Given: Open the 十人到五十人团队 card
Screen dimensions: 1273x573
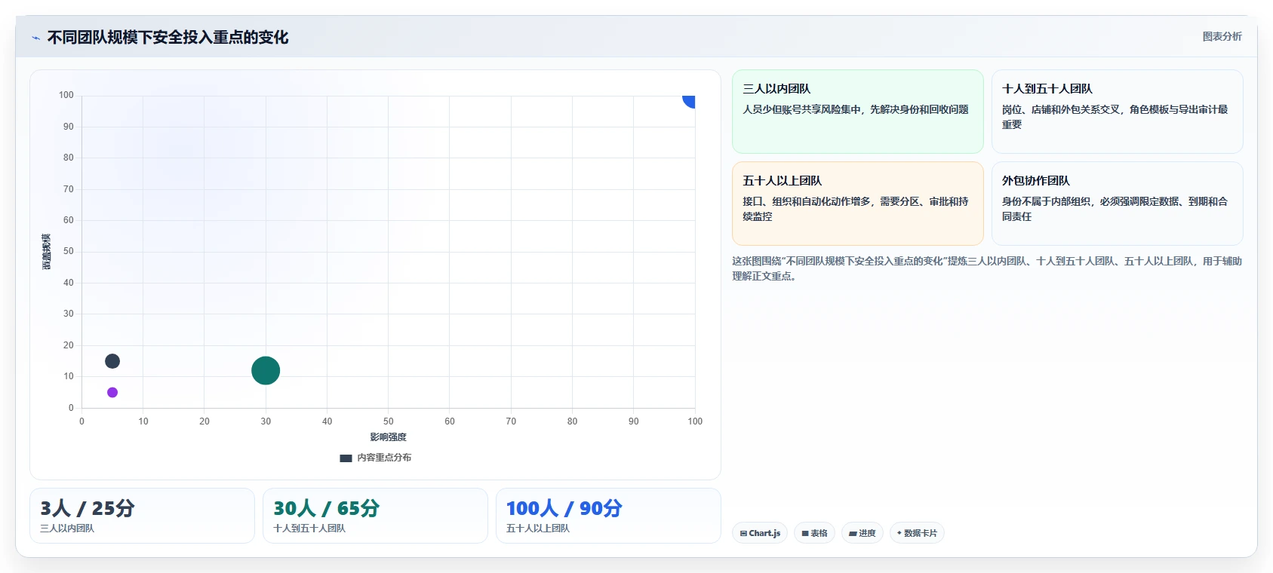Looking at the screenshot, I should 1117,112.
